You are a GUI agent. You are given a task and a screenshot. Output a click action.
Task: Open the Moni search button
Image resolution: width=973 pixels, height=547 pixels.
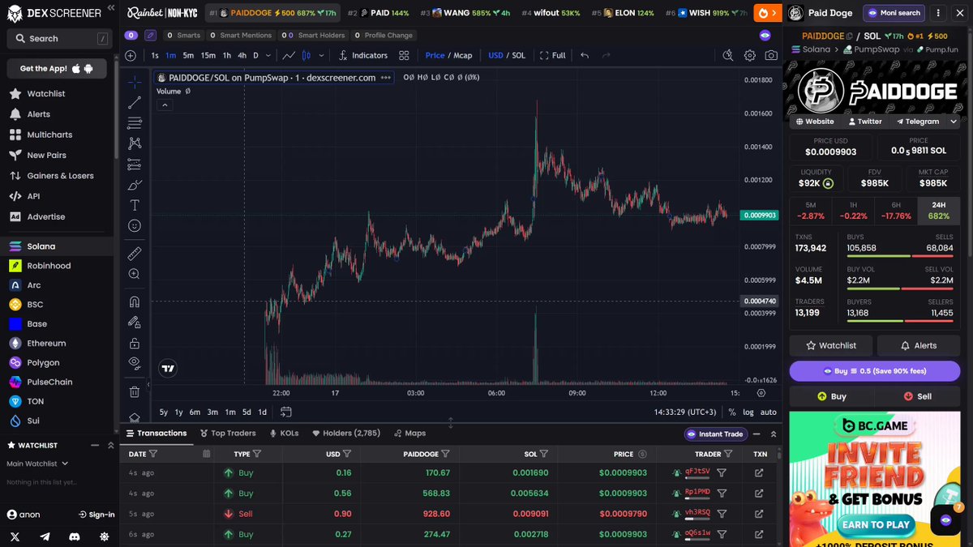click(x=894, y=13)
